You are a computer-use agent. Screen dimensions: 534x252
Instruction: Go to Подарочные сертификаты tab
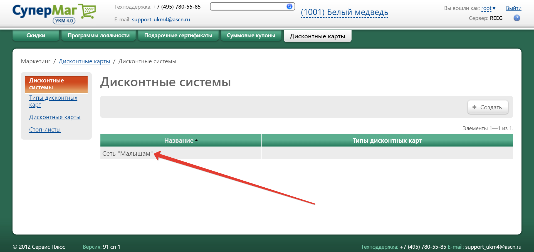178,36
